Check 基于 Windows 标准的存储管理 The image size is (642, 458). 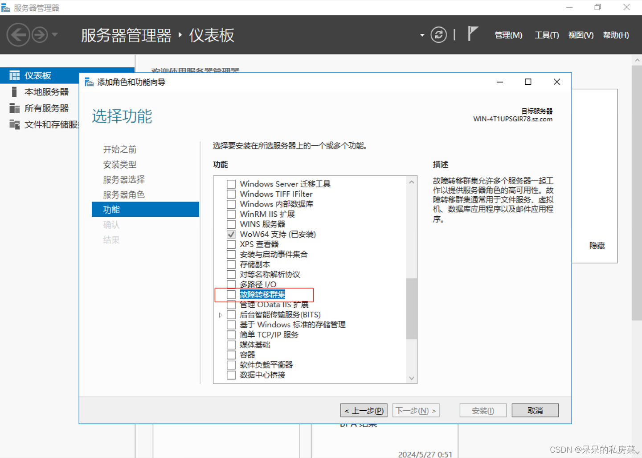pos(231,325)
